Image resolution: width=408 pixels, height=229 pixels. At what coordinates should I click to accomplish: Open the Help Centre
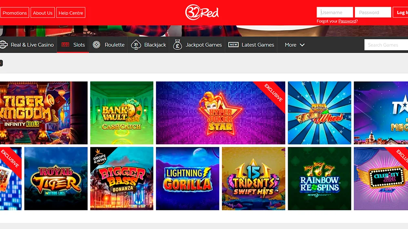(x=71, y=13)
